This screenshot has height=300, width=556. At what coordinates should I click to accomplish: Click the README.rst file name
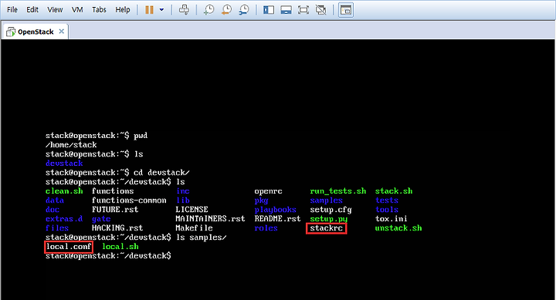pyautogui.click(x=277, y=219)
